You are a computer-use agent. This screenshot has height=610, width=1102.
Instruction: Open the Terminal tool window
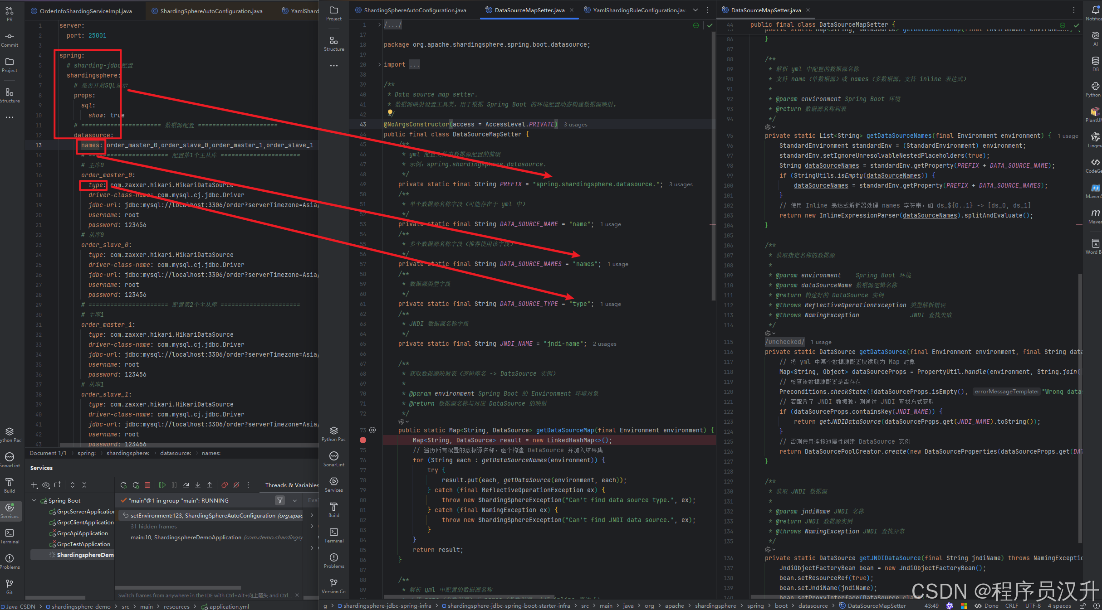[x=10, y=536]
